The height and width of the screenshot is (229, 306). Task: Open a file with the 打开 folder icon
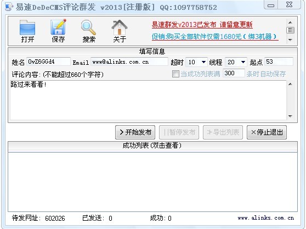pyautogui.click(x=27, y=31)
